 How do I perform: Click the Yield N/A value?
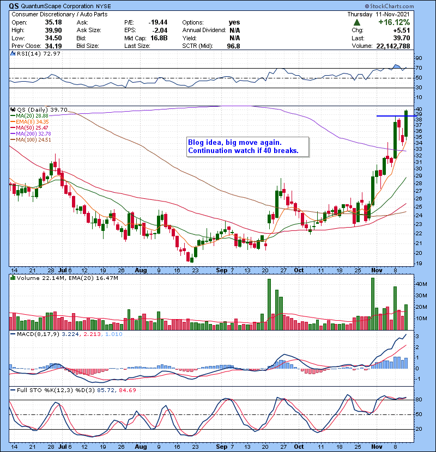click(x=235, y=38)
